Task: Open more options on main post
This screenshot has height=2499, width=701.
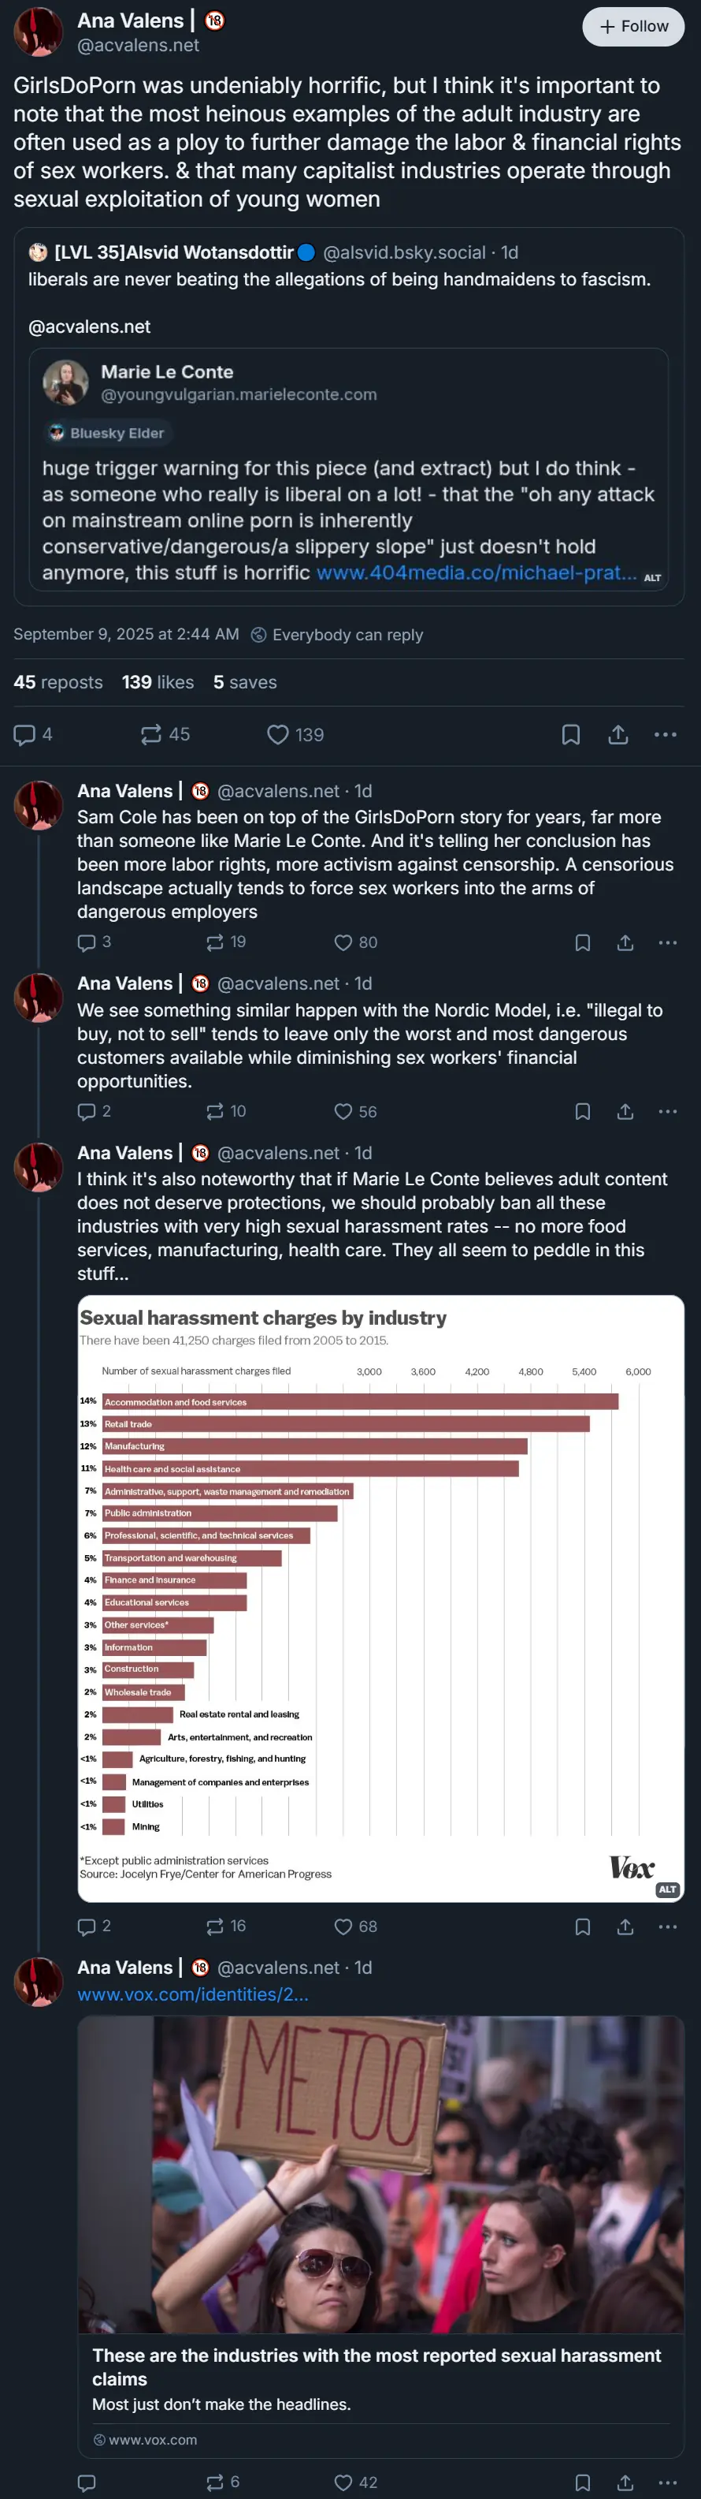Action: tap(665, 734)
